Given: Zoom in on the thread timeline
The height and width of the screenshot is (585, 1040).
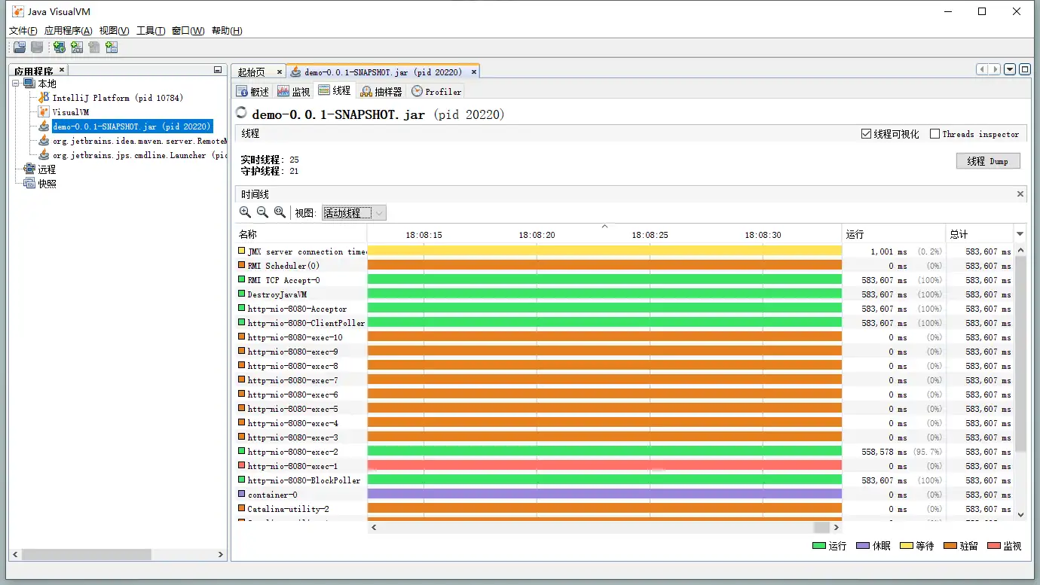Looking at the screenshot, I should (x=245, y=213).
